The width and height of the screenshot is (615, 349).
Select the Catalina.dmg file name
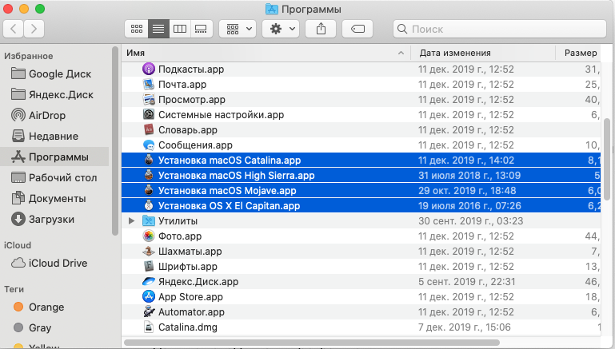pyautogui.click(x=187, y=327)
